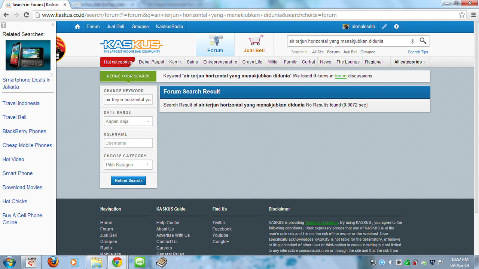
Task: Submit the search with the magnifier icon
Action: [423, 41]
